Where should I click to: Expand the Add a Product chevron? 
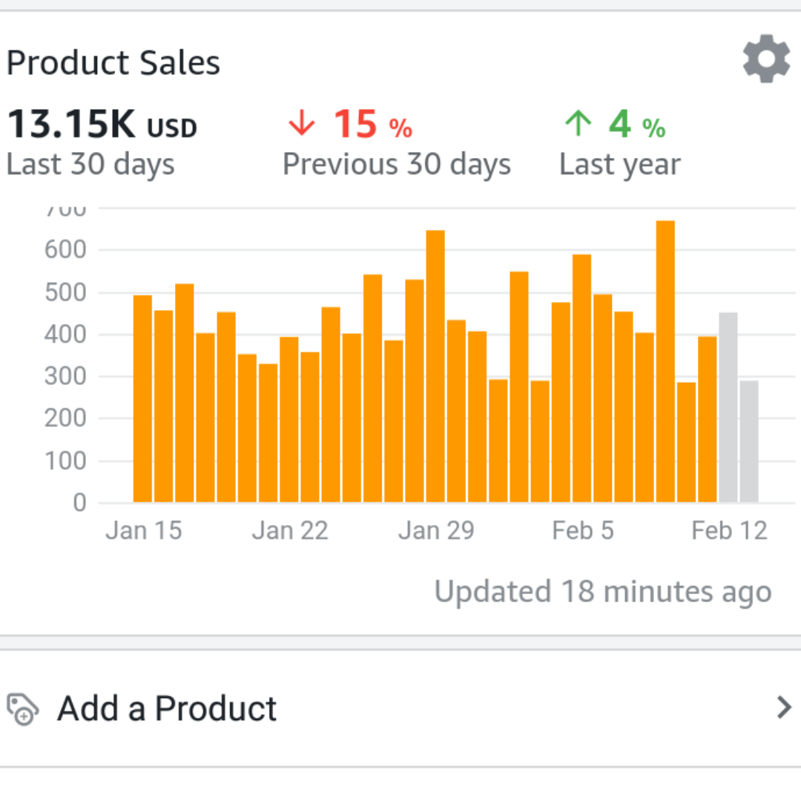783,708
